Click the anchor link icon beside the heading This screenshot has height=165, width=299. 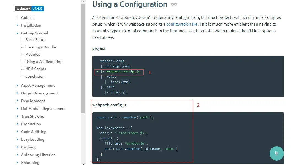174,4
